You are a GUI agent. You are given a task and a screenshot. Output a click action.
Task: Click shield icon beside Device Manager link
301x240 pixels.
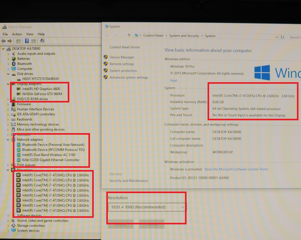coord(106,57)
